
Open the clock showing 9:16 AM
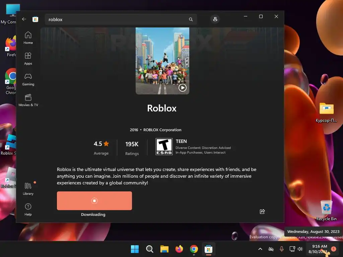(x=318, y=249)
